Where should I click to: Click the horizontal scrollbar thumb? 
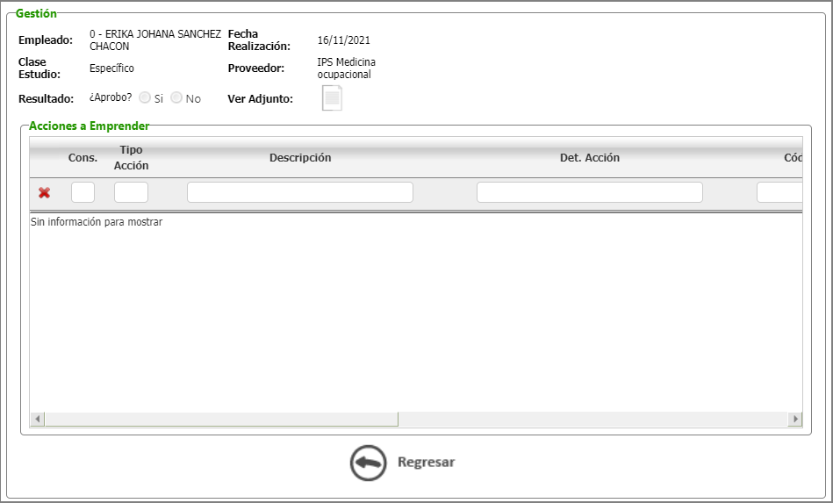click(221, 419)
